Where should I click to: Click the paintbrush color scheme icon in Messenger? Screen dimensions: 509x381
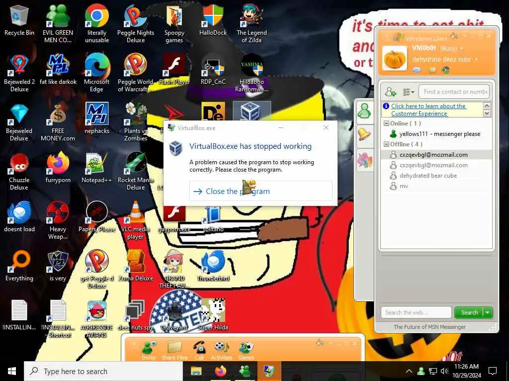tap(454, 36)
